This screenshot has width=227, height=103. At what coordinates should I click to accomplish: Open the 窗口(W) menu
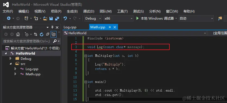point(172,11)
